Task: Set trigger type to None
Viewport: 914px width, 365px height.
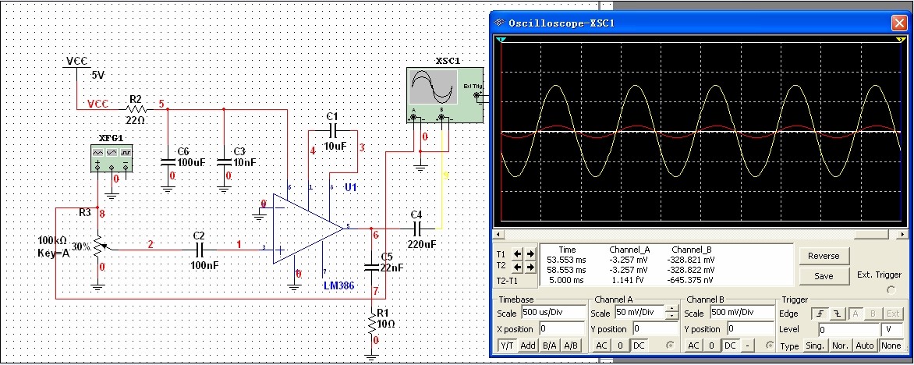Action: coord(891,346)
